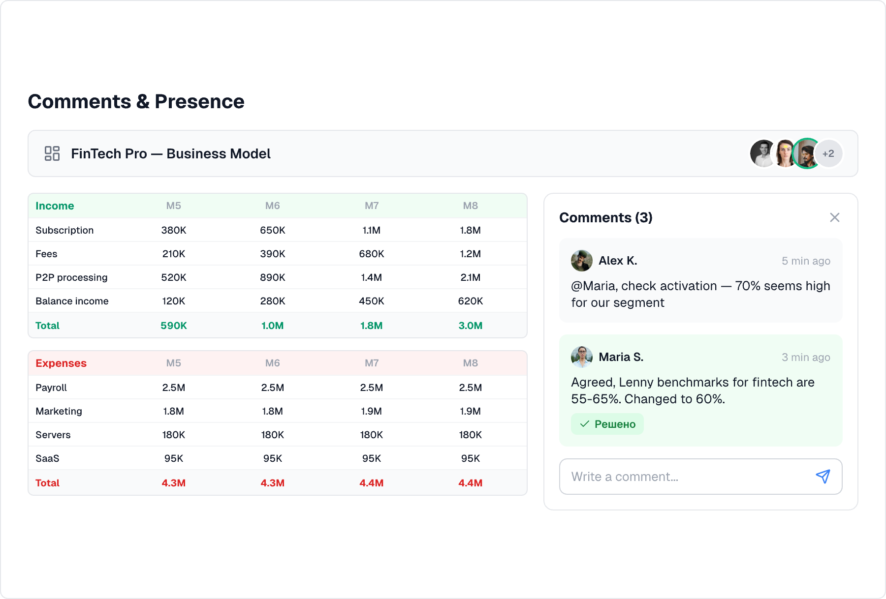886x599 pixels.
Task: Click the dashboard grid icon beside FinTech Pro
Action: (x=52, y=153)
